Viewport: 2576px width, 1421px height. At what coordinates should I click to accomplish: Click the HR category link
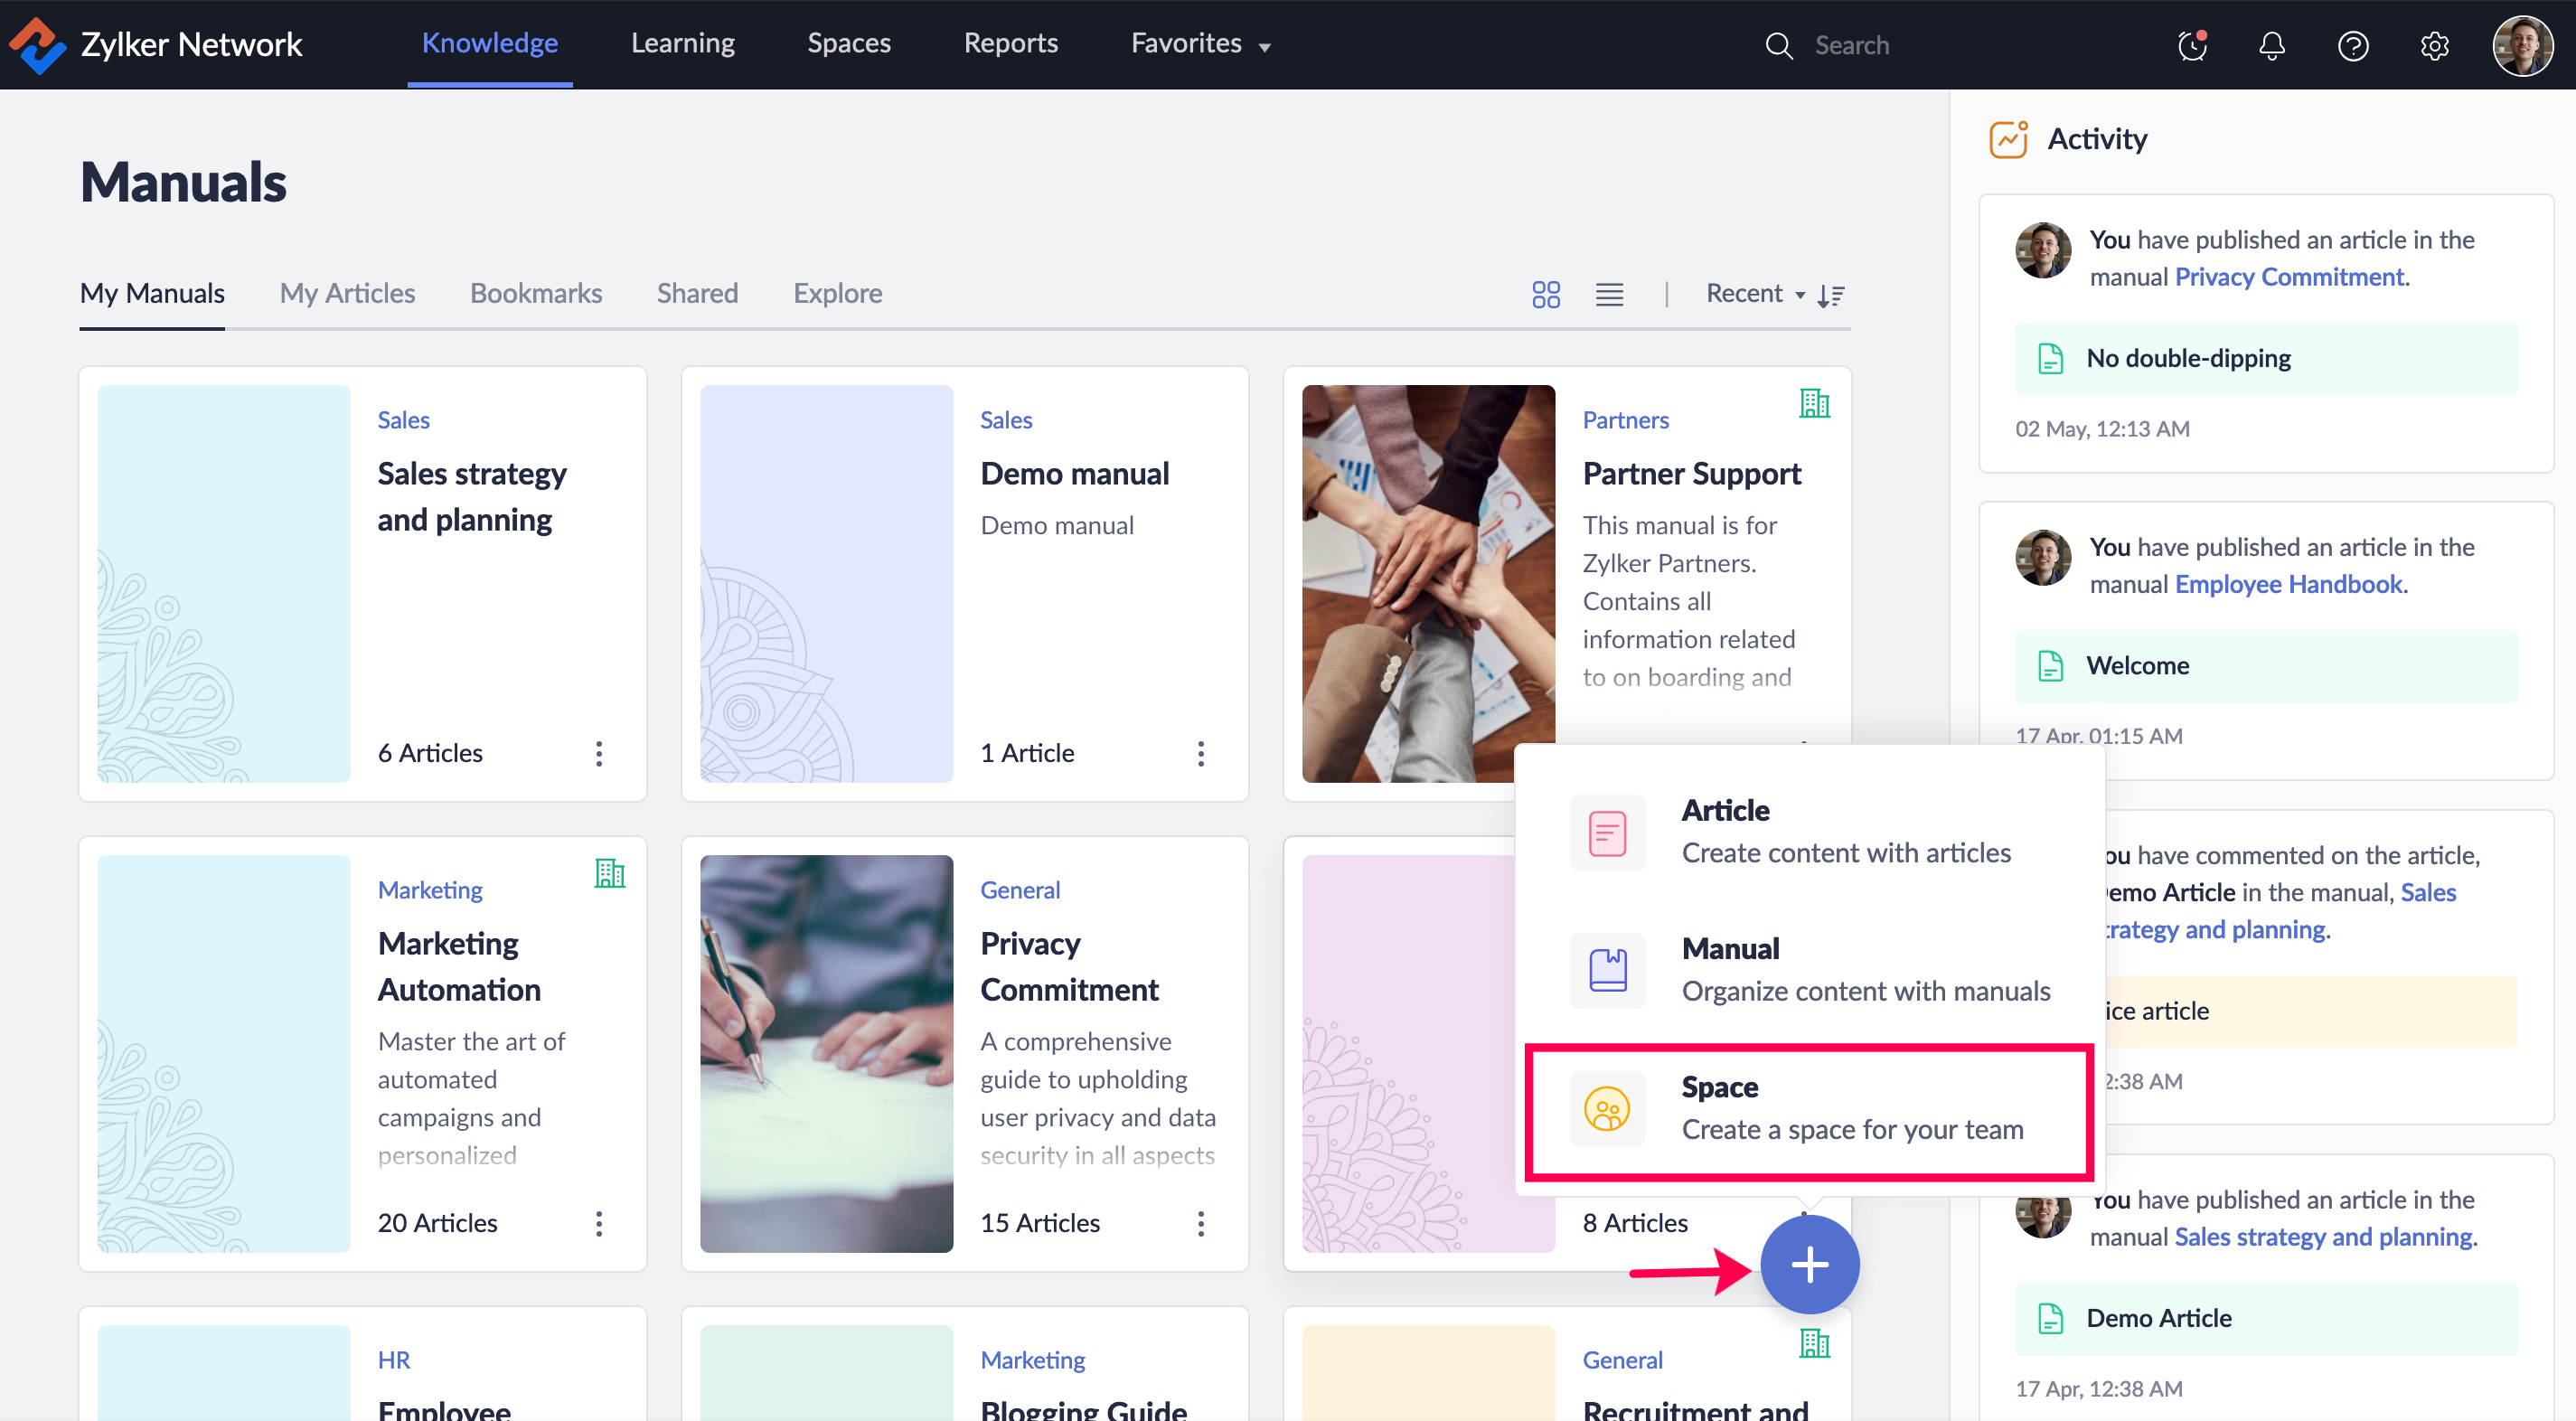(x=394, y=1360)
